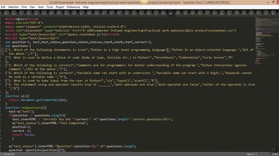This screenshot has height=156, width=279.
Task: Open the Project menu
Action: pyautogui.click(x=60, y=7)
